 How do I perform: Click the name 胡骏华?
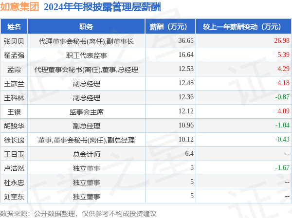(14, 126)
